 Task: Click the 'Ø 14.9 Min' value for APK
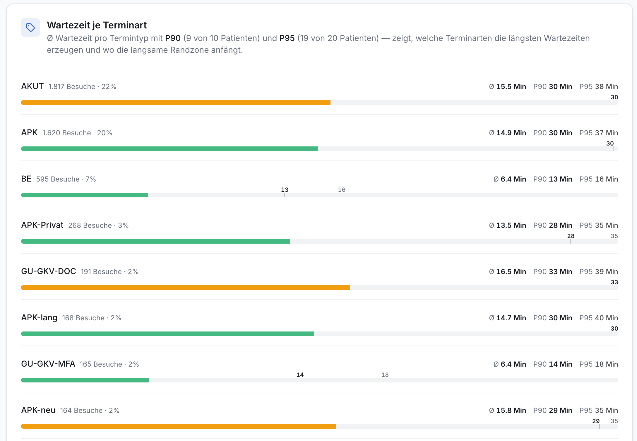pos(508,133)
